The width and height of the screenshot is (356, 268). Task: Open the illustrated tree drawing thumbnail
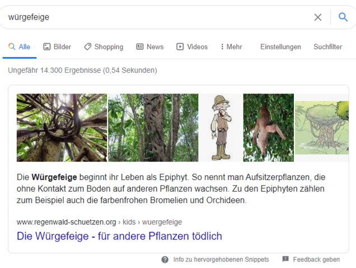322,128
